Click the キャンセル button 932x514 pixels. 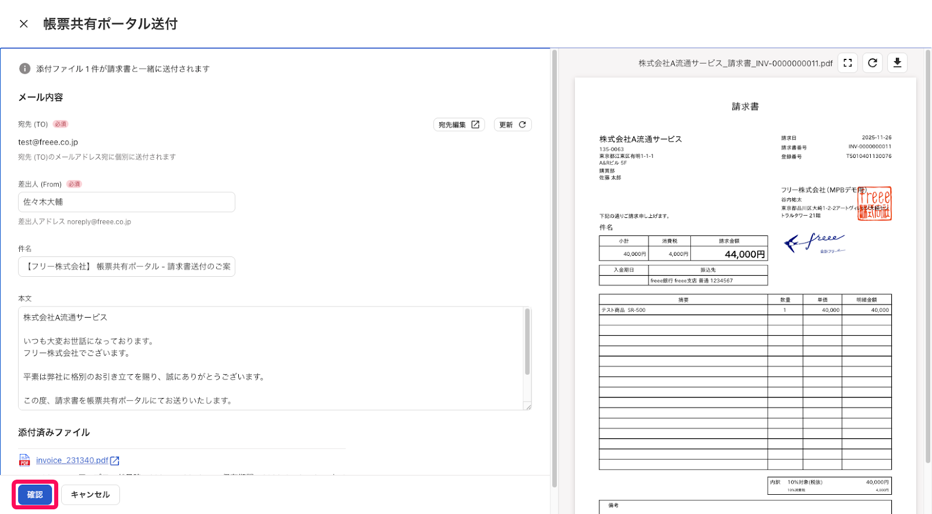[x=90, y=495]
